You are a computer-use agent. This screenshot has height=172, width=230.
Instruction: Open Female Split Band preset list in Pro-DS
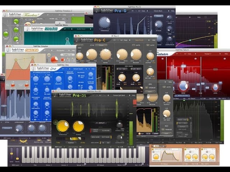(x=119, y=95)
